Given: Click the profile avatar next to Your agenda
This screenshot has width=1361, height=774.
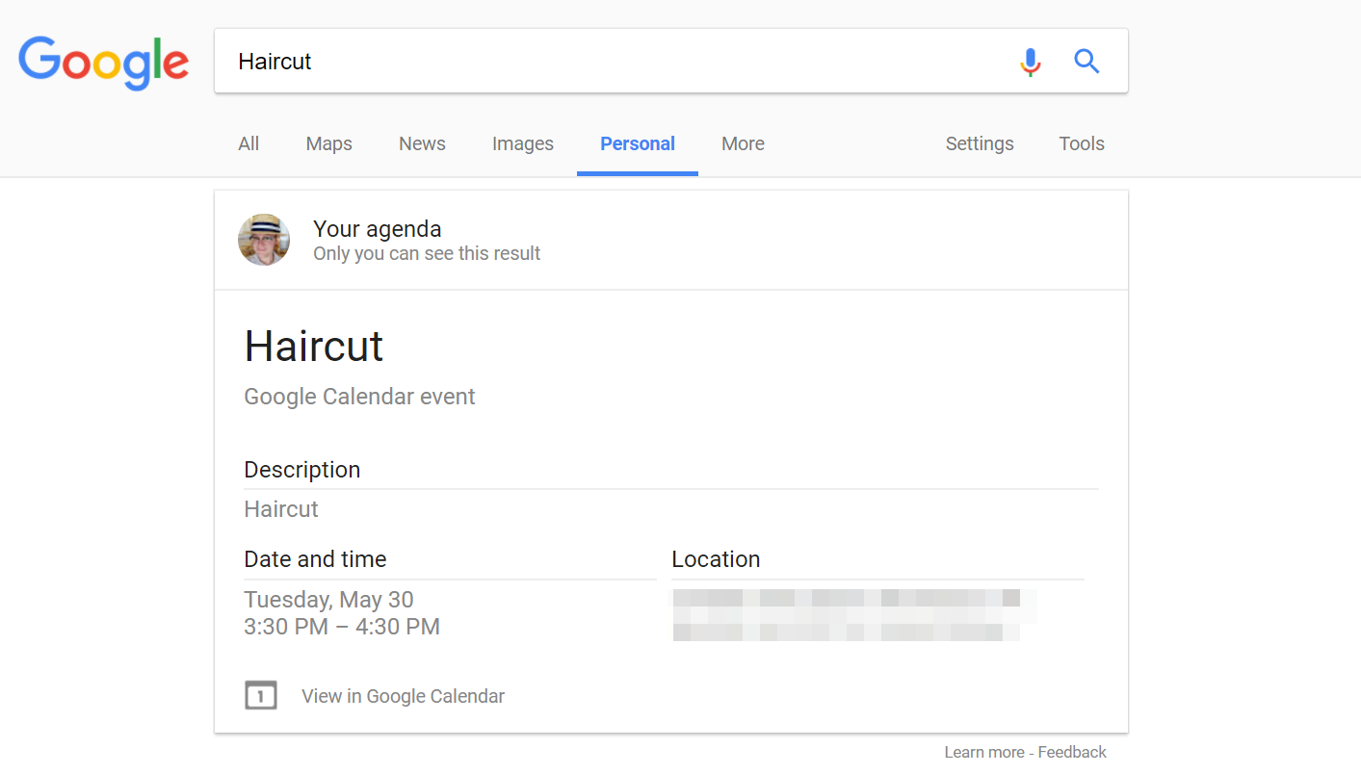Looking at the screenshot, I should (264, 240).
